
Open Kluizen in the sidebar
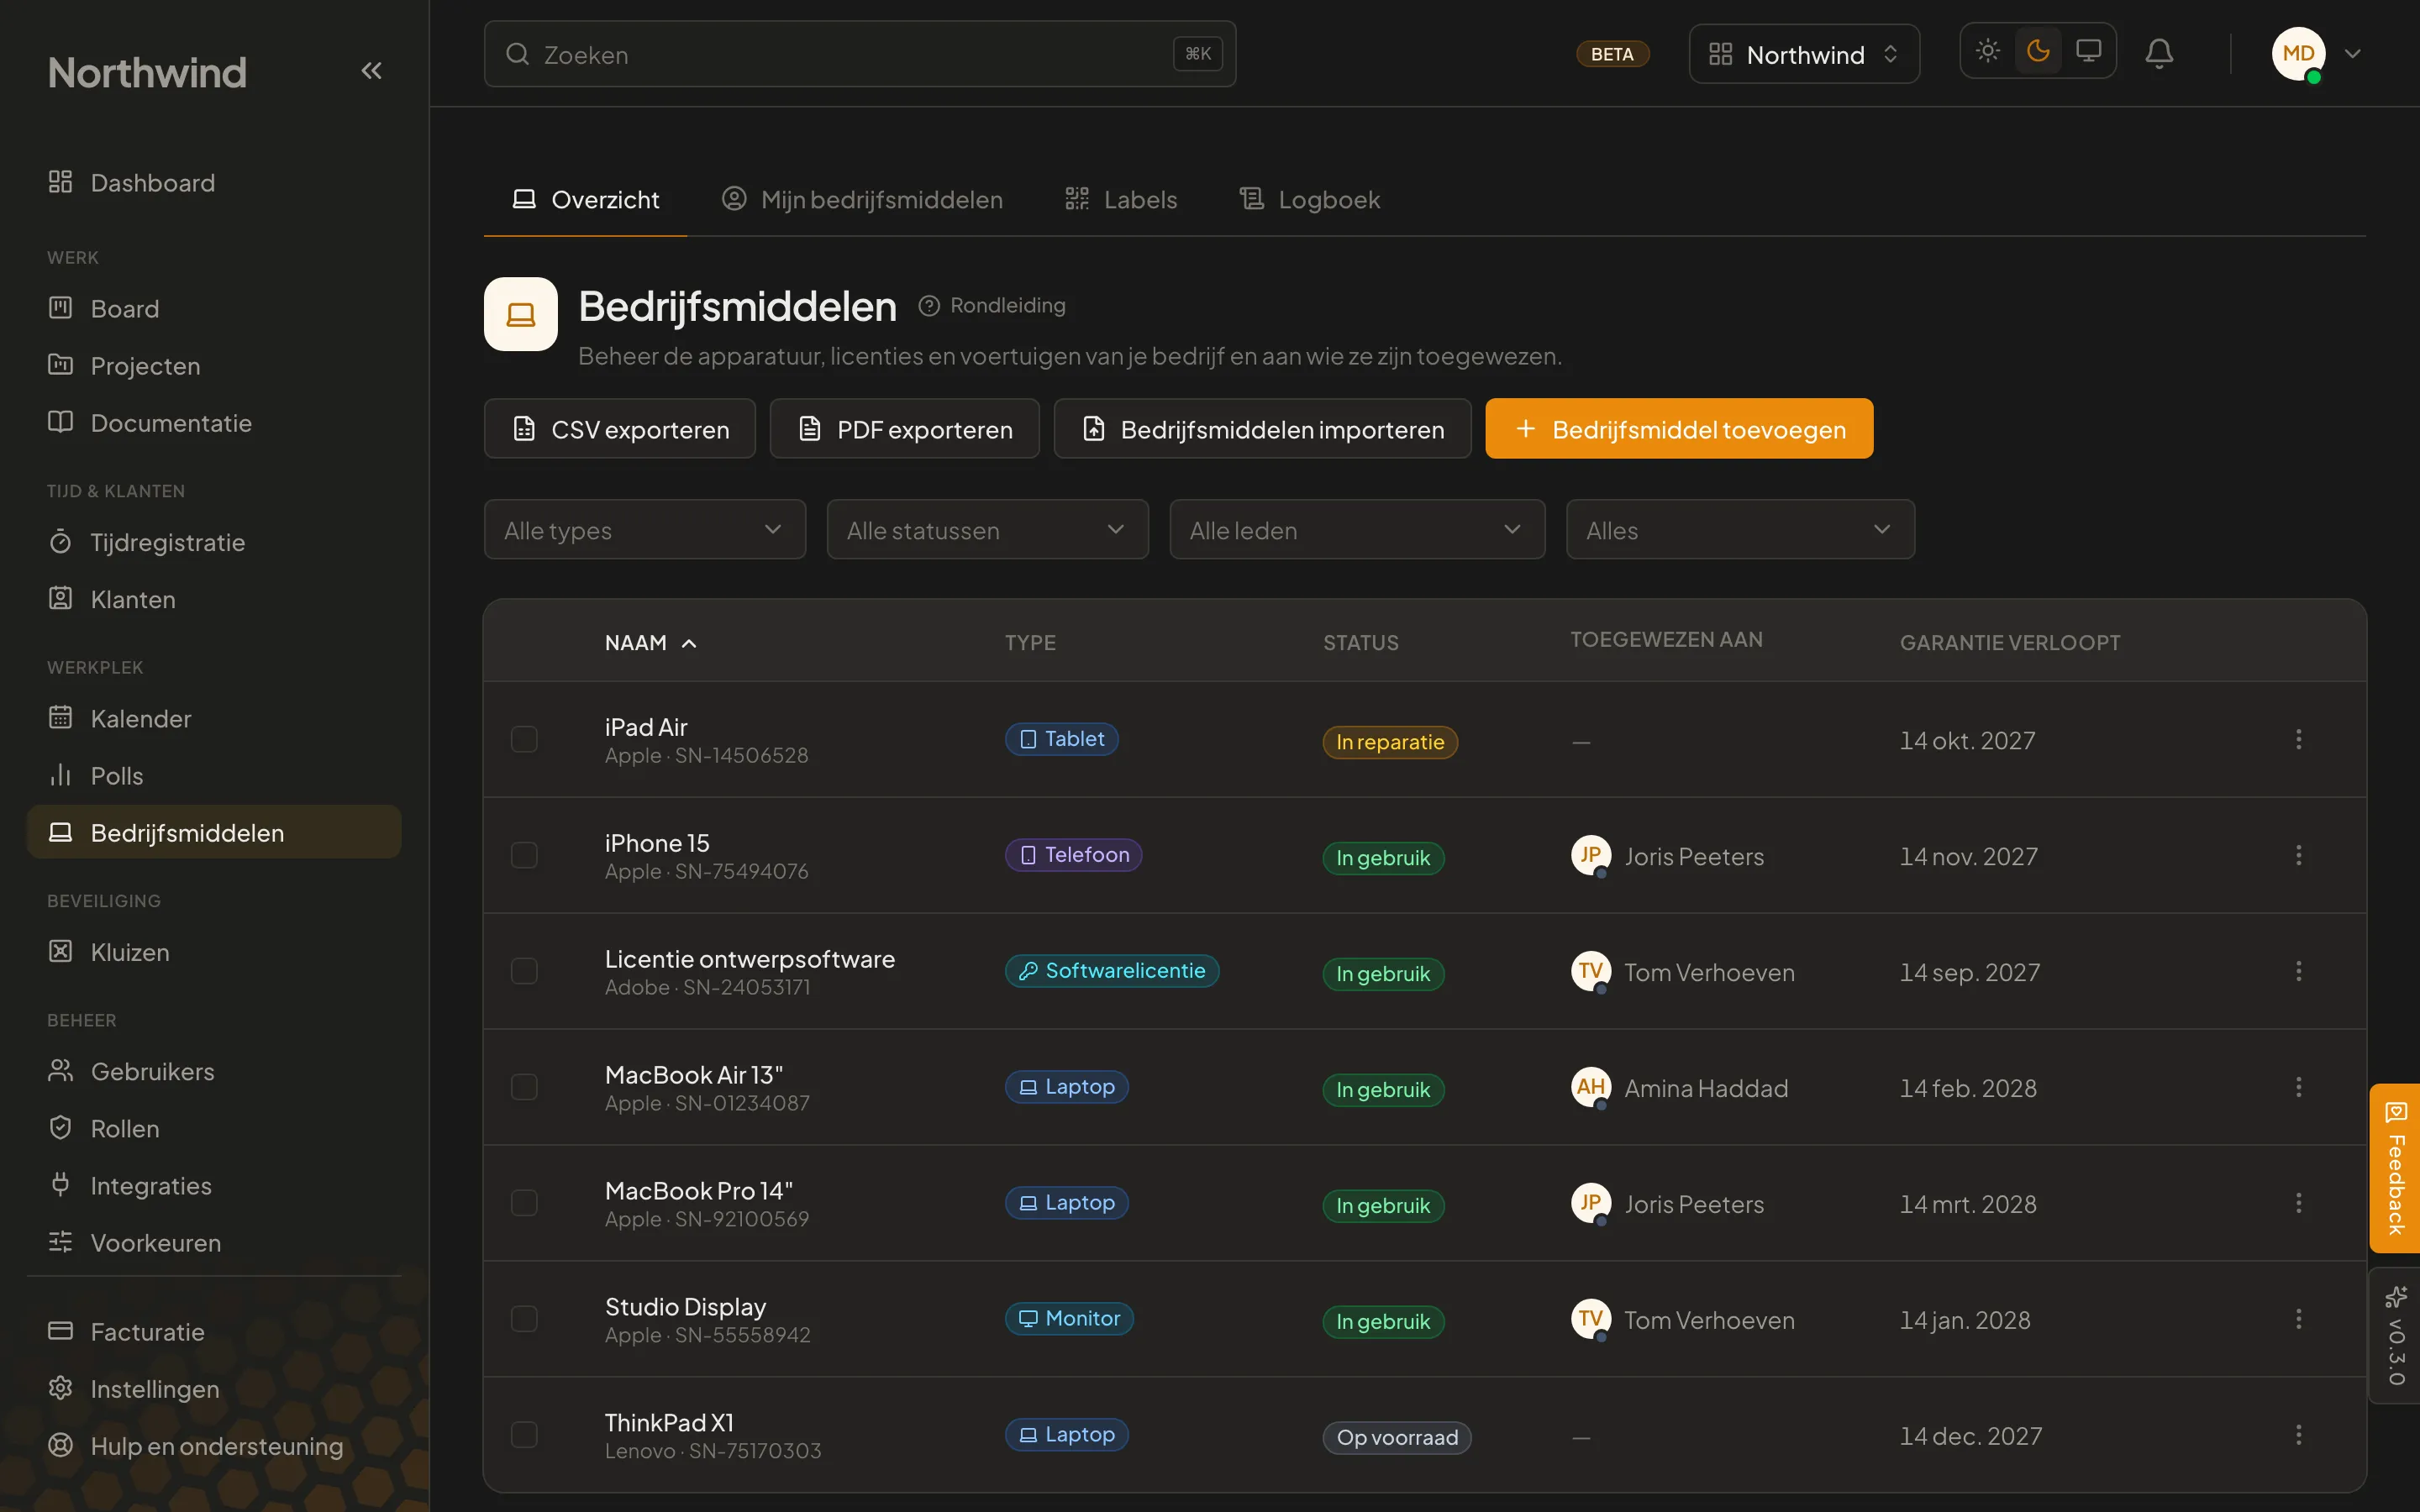pos(214,952)
